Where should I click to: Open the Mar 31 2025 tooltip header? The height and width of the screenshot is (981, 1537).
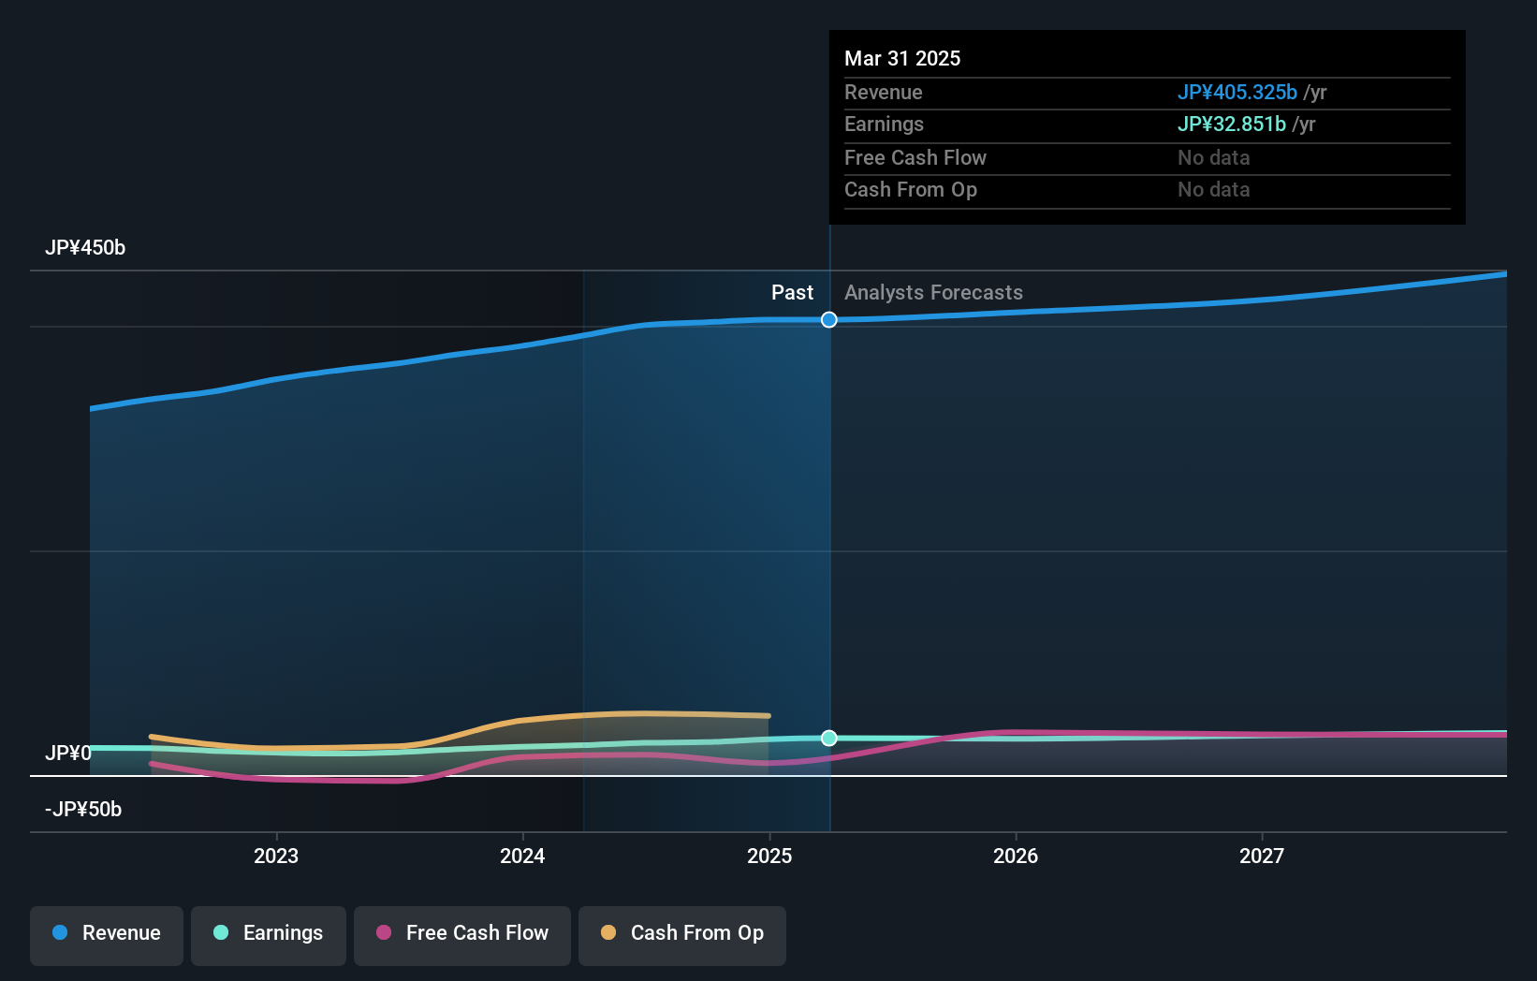pos(902,58)
